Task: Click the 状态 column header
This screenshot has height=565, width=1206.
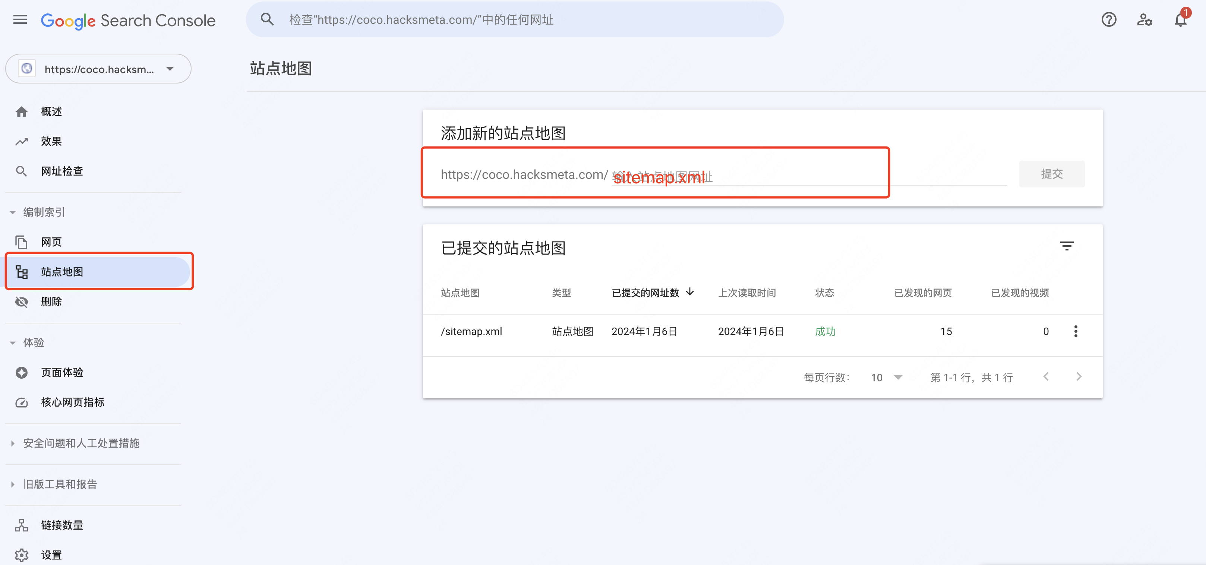Action: (x=824, y=293)
